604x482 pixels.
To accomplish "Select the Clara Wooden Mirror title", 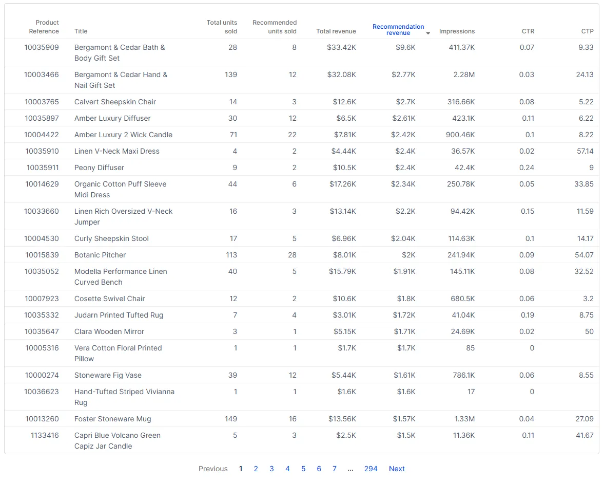I will coord(109,331).
